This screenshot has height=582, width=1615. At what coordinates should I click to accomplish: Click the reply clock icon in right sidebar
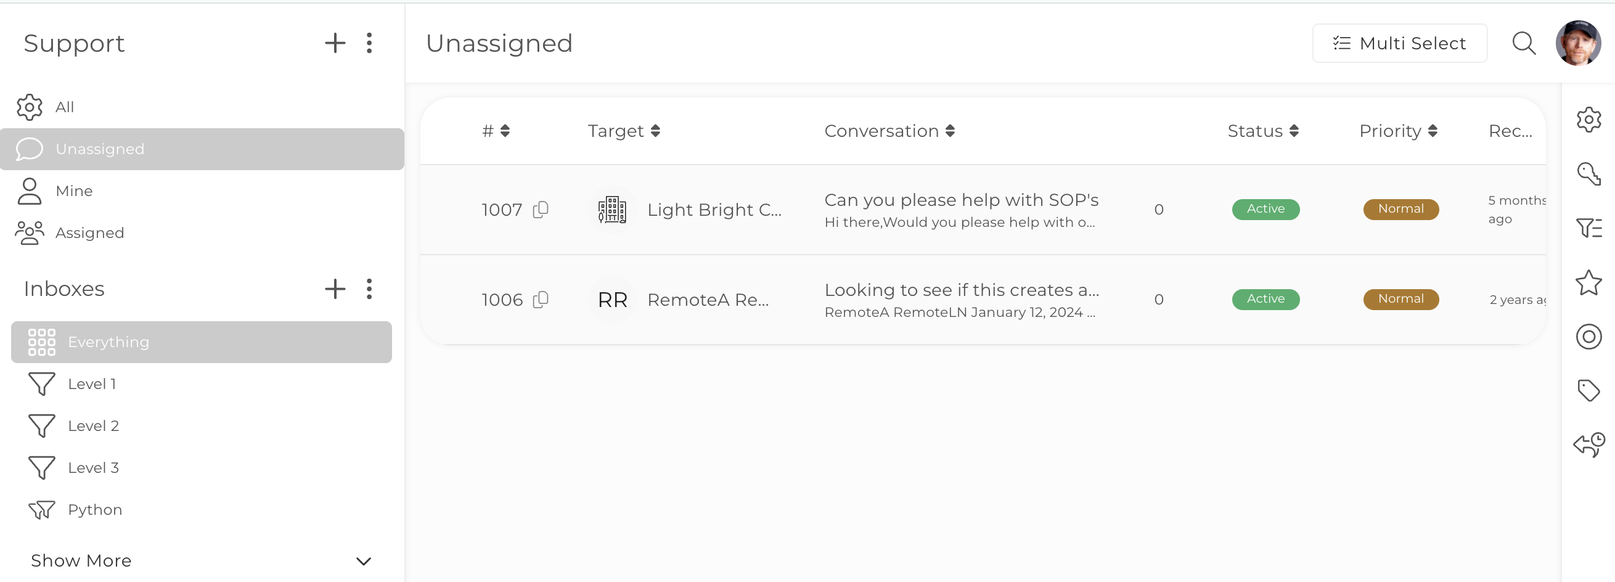[1588, 445]
